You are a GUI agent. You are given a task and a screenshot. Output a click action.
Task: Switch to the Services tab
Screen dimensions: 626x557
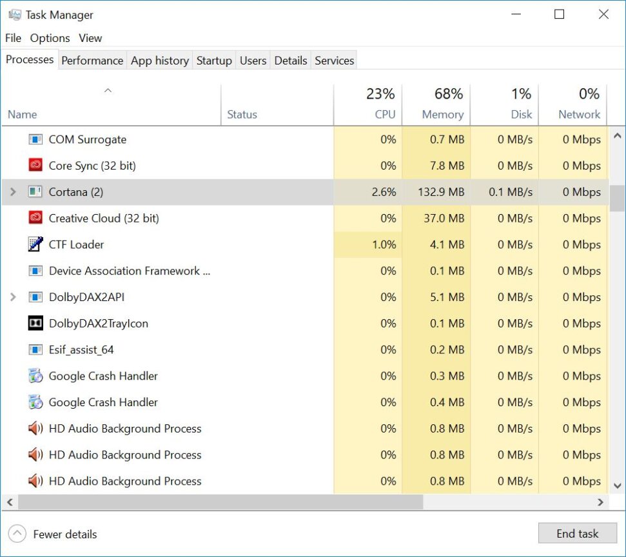(334, 60)
